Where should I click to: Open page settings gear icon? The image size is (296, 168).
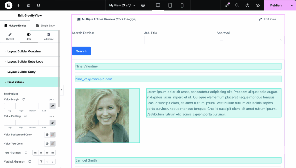point(143,5)
